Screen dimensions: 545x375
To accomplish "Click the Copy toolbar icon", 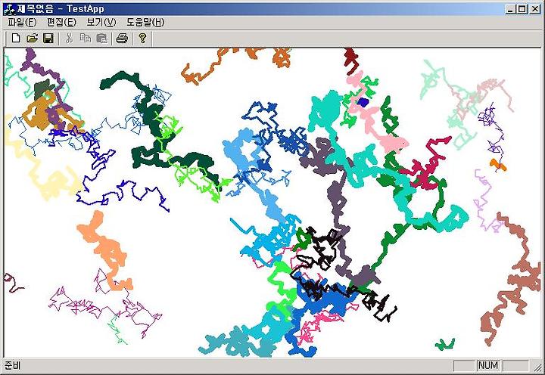I will 85,38.
